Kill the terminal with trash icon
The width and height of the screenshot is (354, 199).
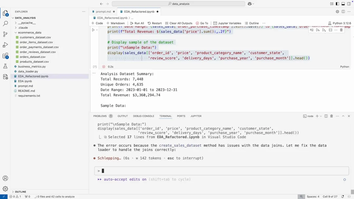tap(331, 116)
